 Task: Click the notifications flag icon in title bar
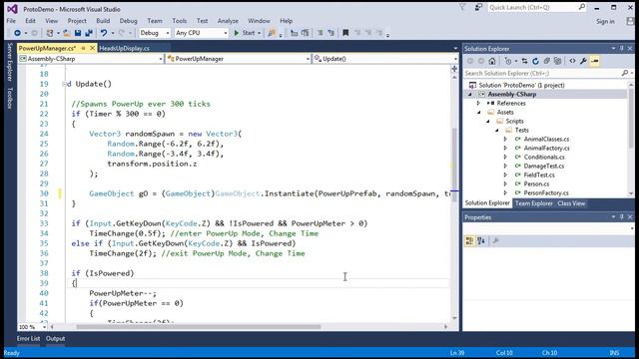(x=462, y=7)
